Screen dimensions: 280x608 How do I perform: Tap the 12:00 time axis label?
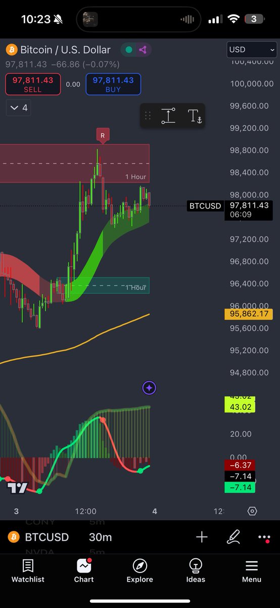[85, 511]
